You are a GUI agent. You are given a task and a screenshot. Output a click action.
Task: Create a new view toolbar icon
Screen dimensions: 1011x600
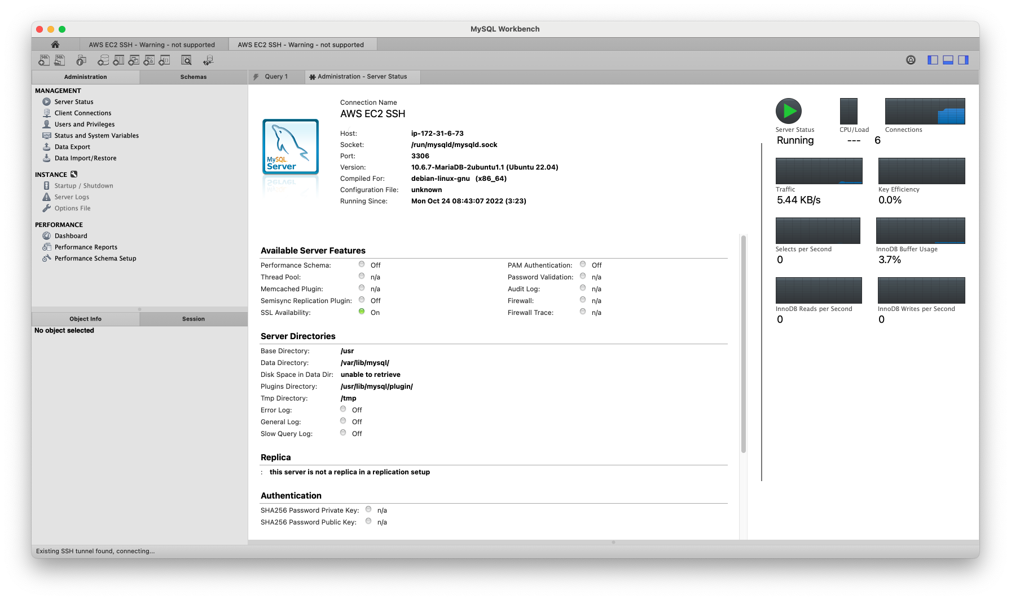(134, 60)
